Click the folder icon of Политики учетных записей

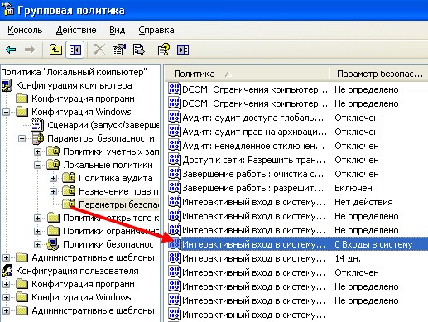tap(53, 151)
